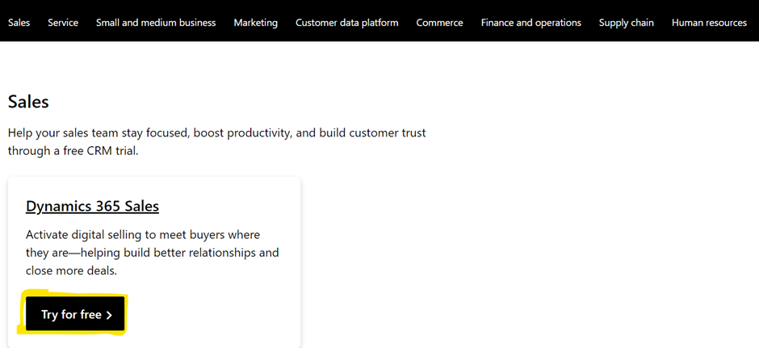This screenshot has width=759, height=348.
Task: Click the line "they are—helping build better relationships and"
Action: (153, 253)
